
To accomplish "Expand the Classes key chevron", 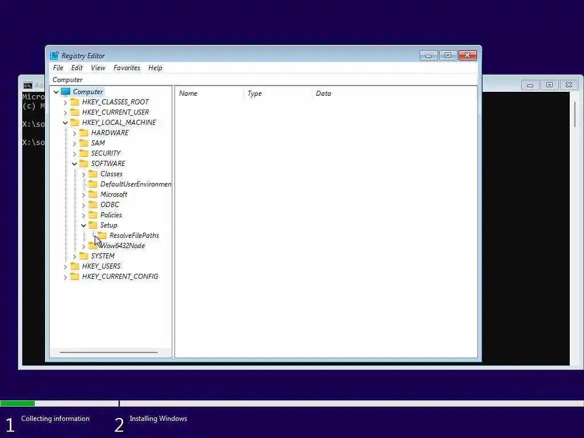I will [83, 174].
